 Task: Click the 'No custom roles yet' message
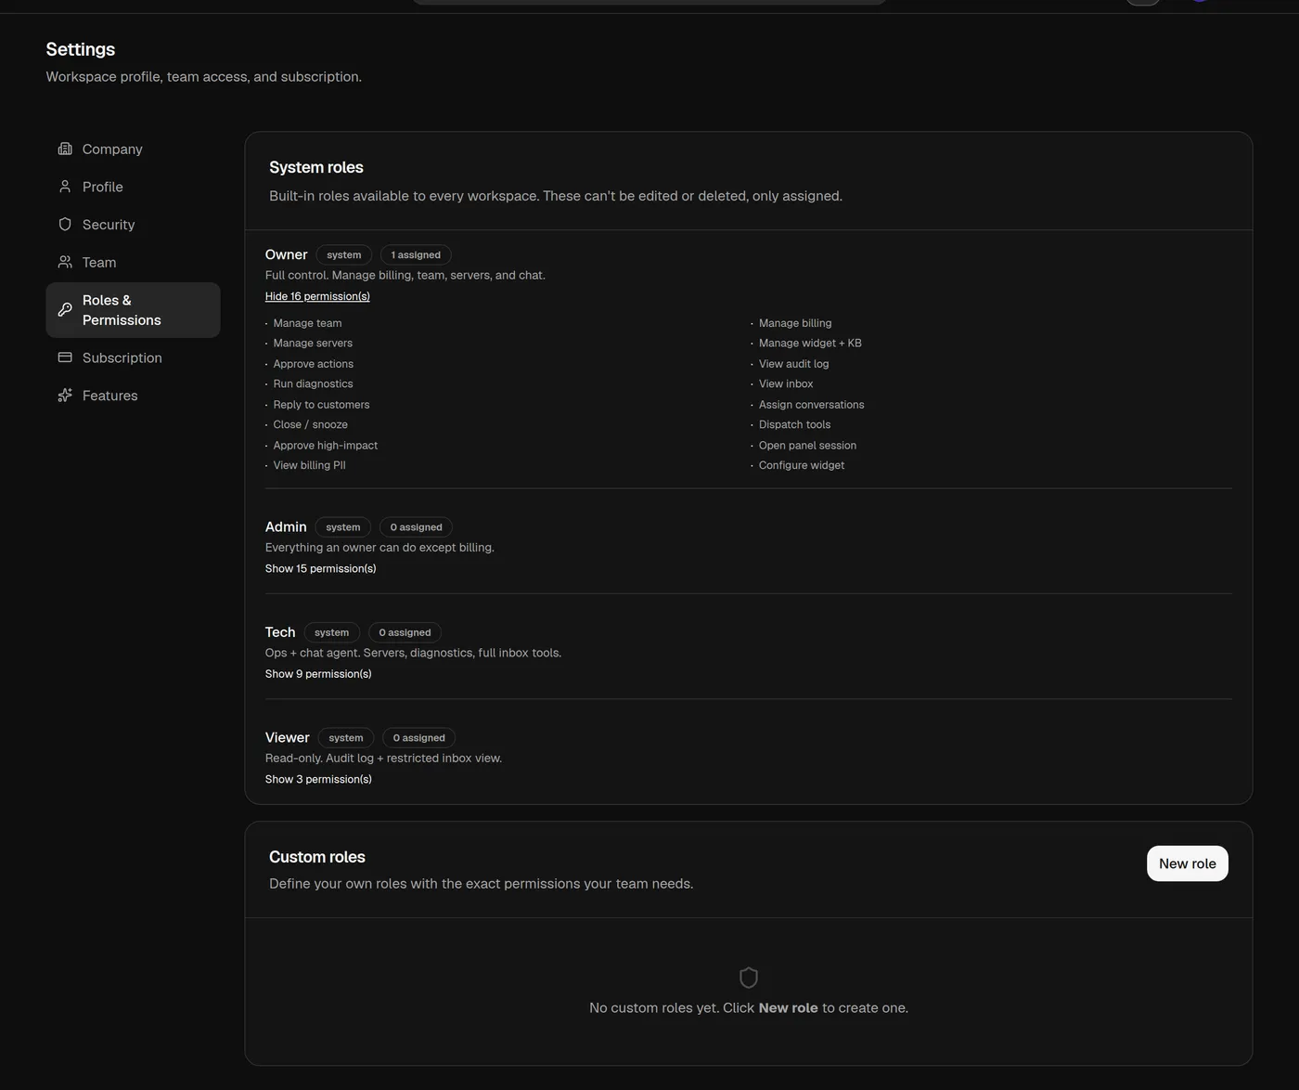749,1008
